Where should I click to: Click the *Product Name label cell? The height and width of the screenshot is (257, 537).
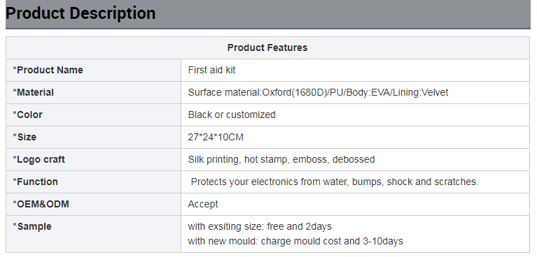click(x=94, y=70)
